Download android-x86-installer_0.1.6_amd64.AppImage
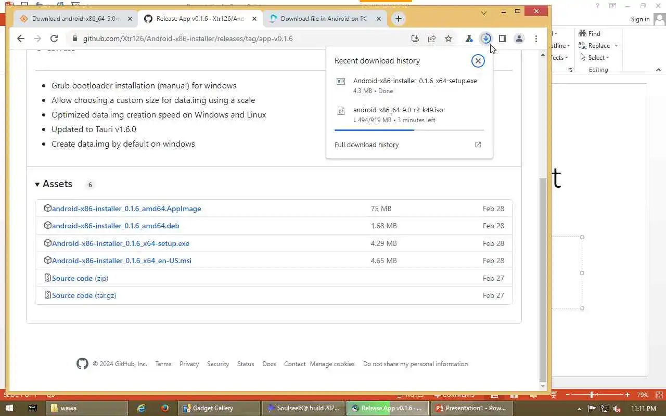Screen dimensions: 666x416 coord(126,209)
